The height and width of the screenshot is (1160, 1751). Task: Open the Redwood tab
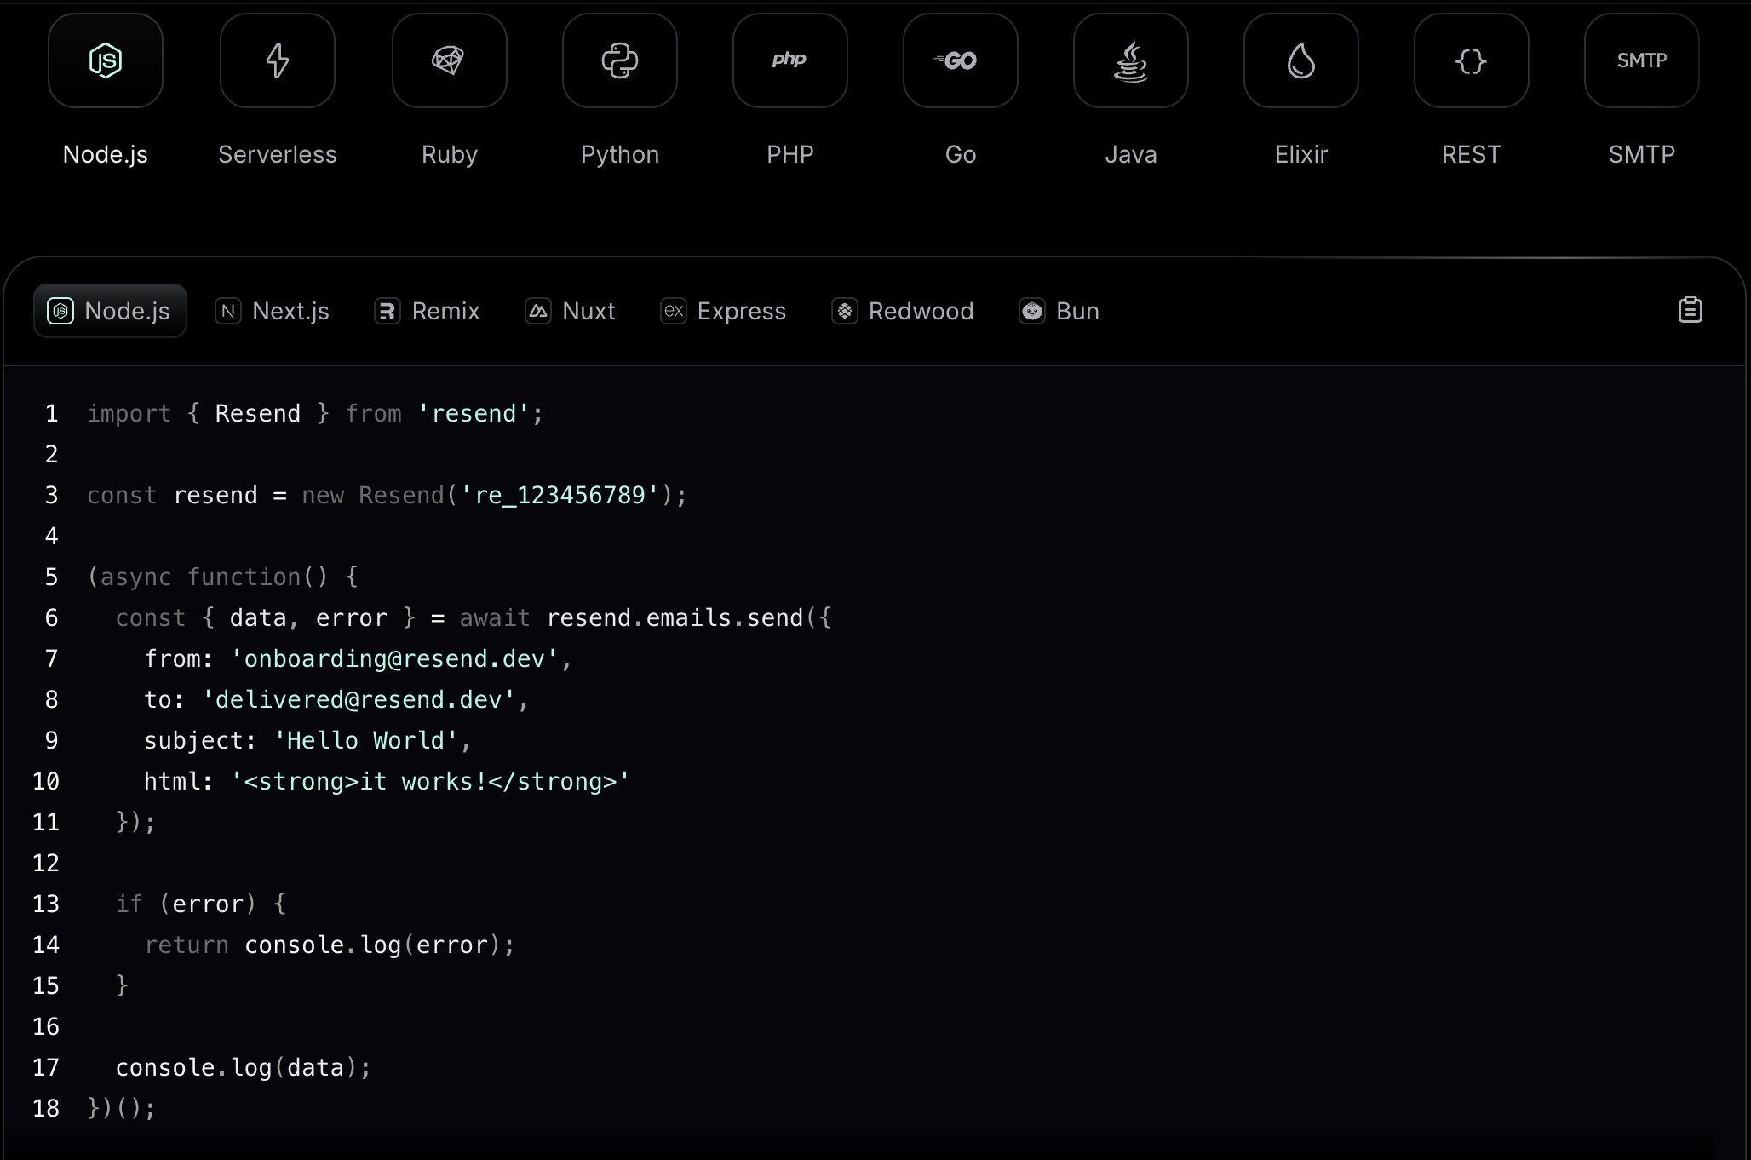pos(903,311)
